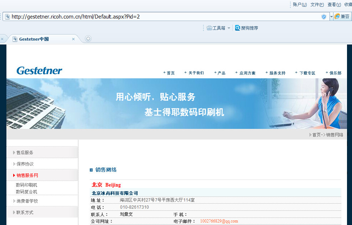Open 保养协议 in sidebar

point(25,164)
